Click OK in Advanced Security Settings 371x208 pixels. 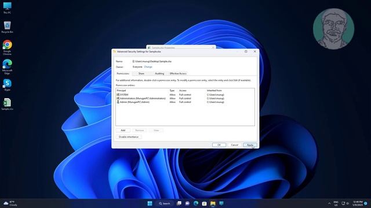point(219,145)
